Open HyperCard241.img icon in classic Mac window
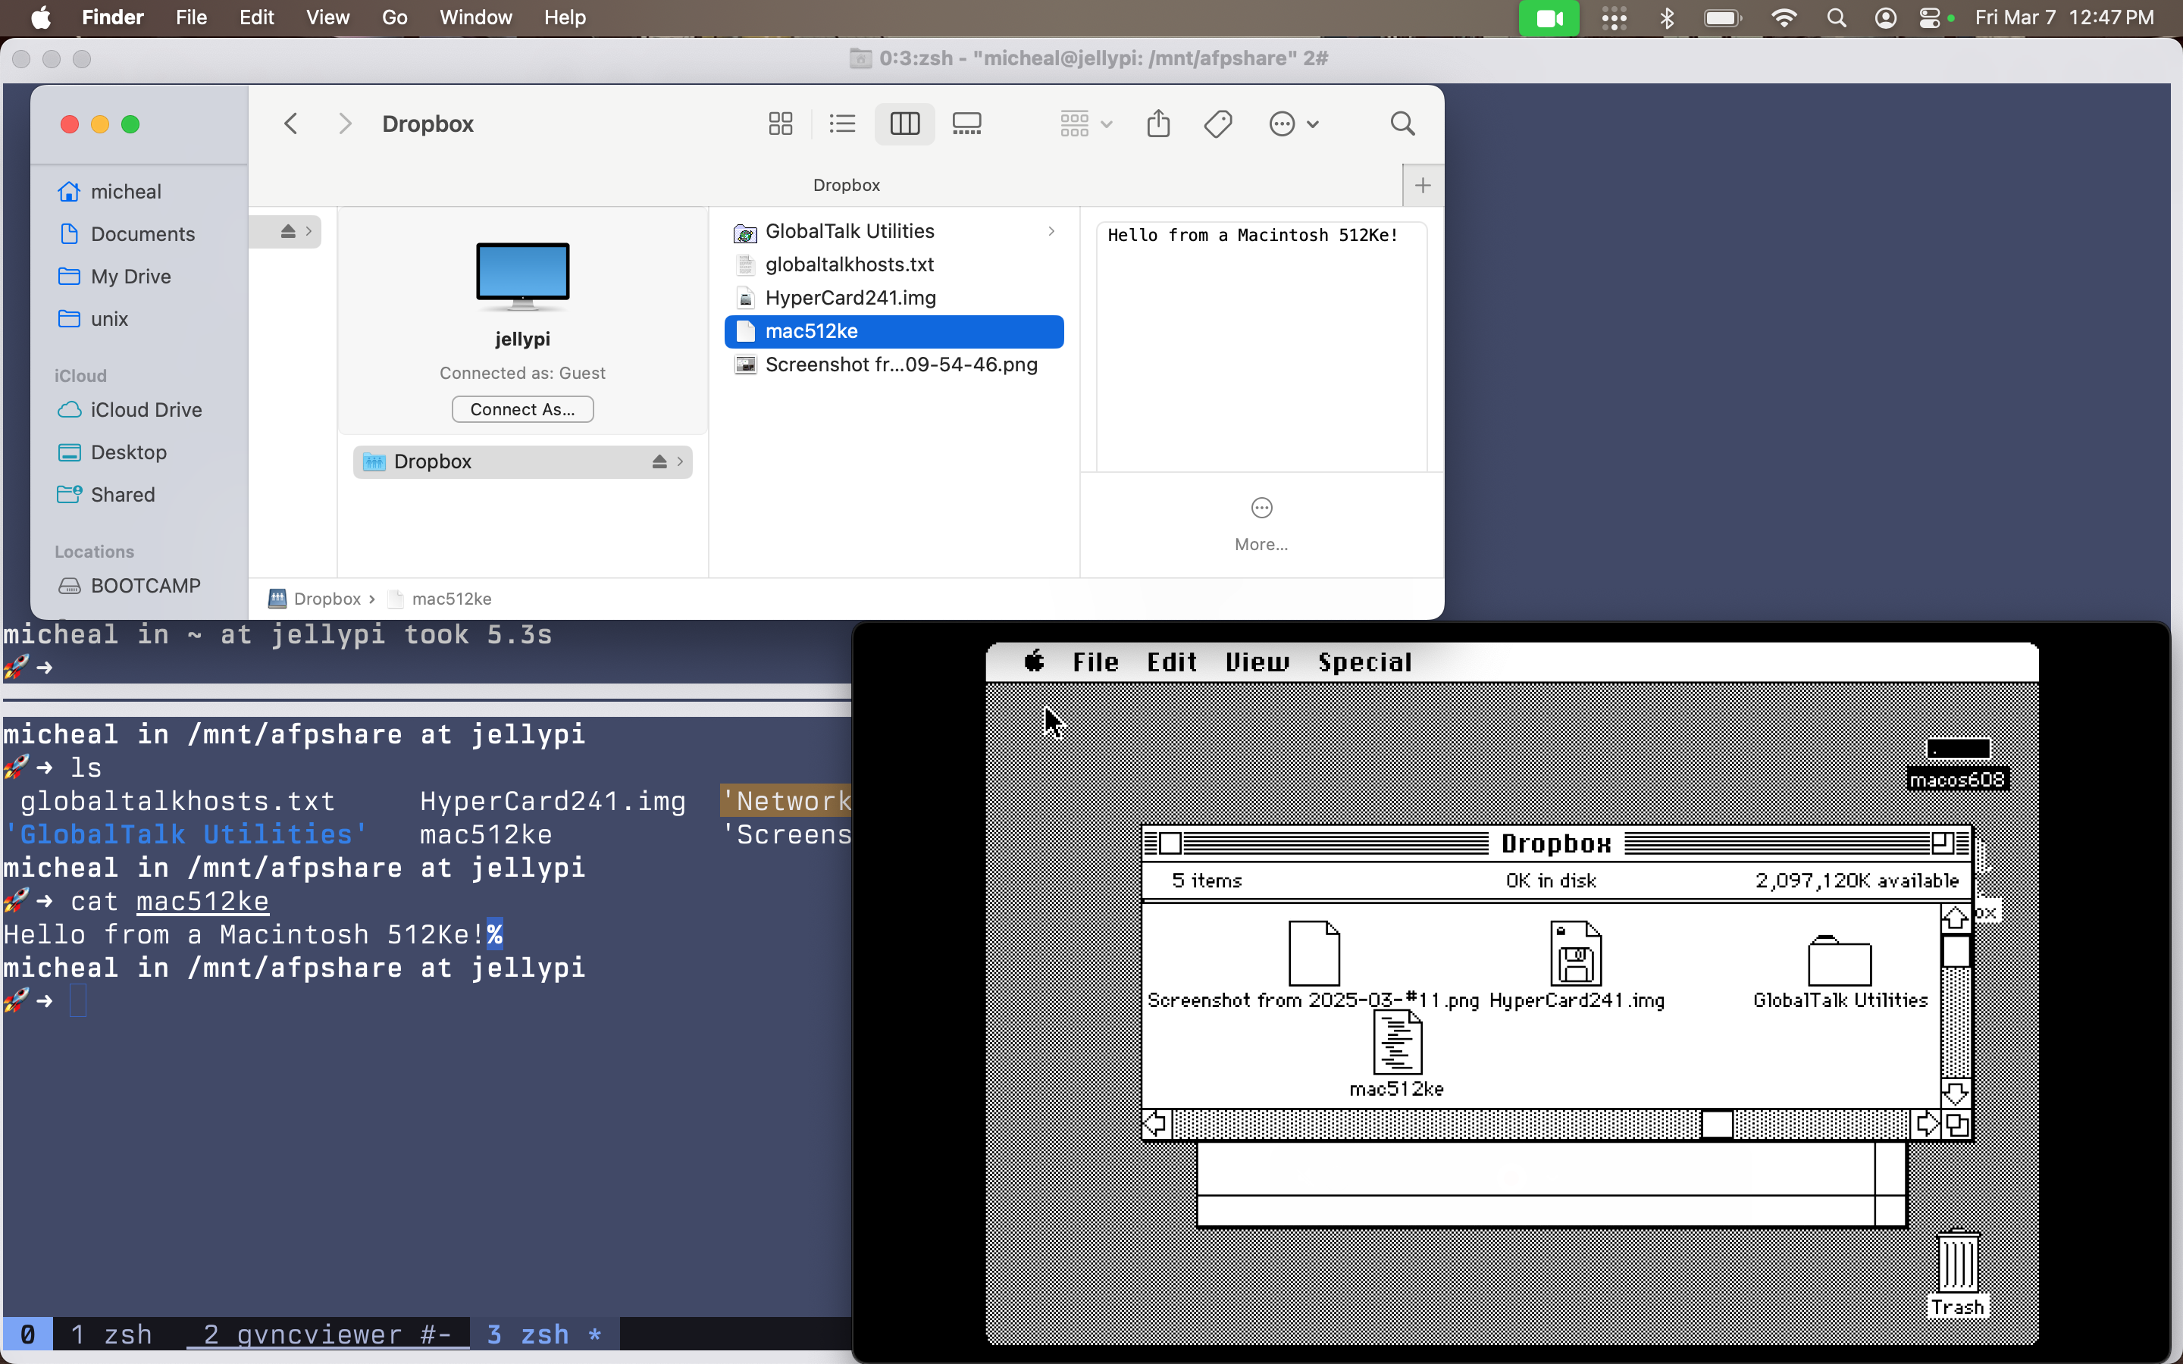The height and width of the screenshot is (1364, 2183). point(1575,953)
